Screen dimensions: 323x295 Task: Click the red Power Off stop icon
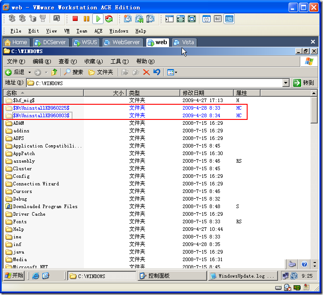click(75, 19)
